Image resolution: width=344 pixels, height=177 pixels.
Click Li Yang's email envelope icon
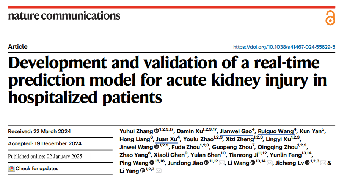159,171
